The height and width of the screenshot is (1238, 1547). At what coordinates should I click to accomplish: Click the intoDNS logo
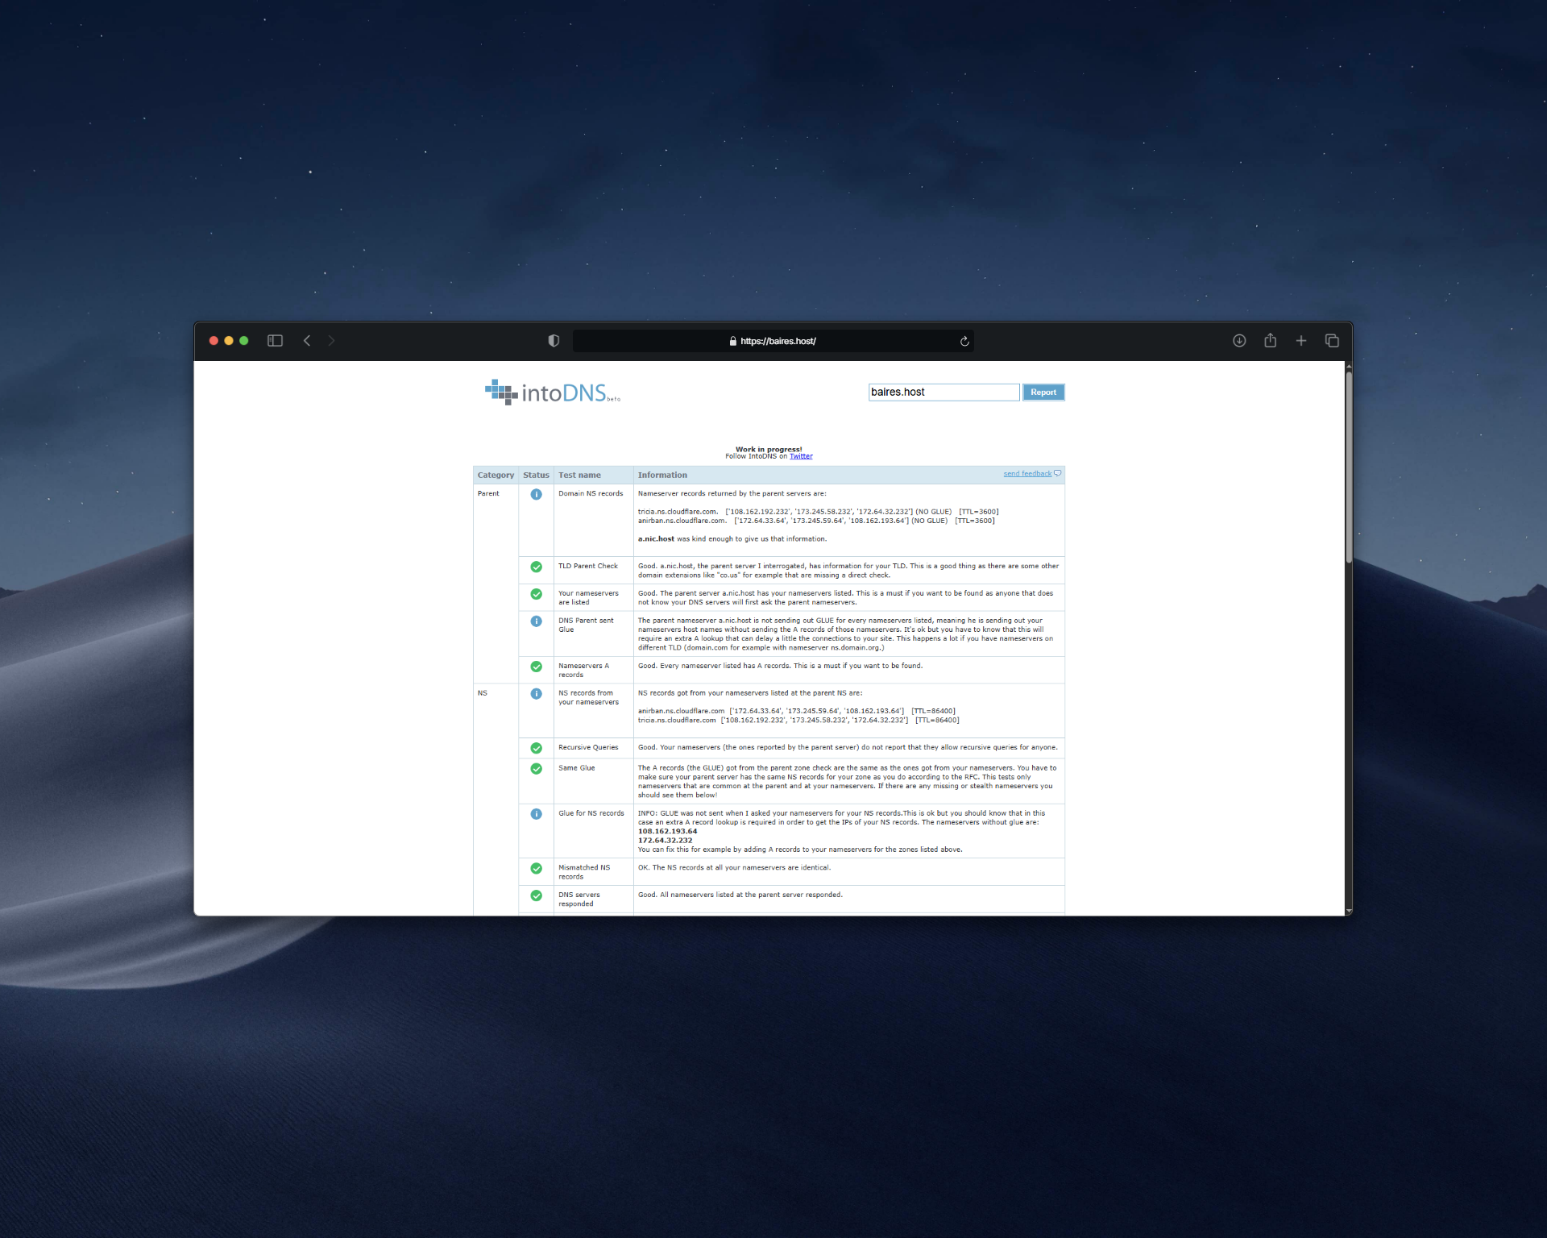point(552,393)
